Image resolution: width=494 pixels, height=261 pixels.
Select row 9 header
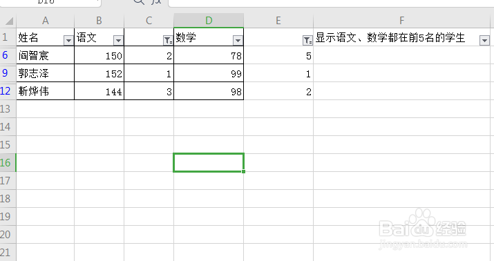coord(8,73)
